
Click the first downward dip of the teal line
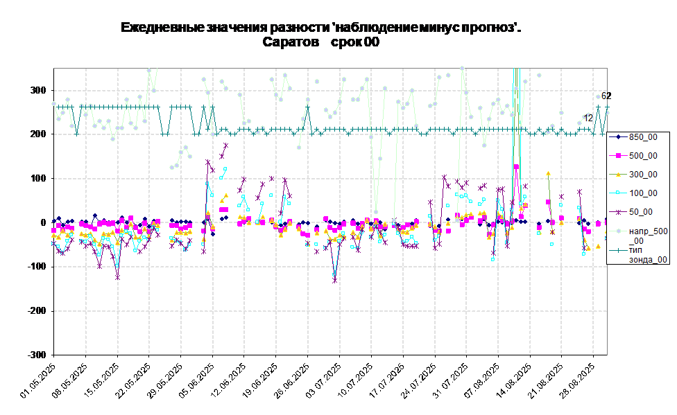76,134
